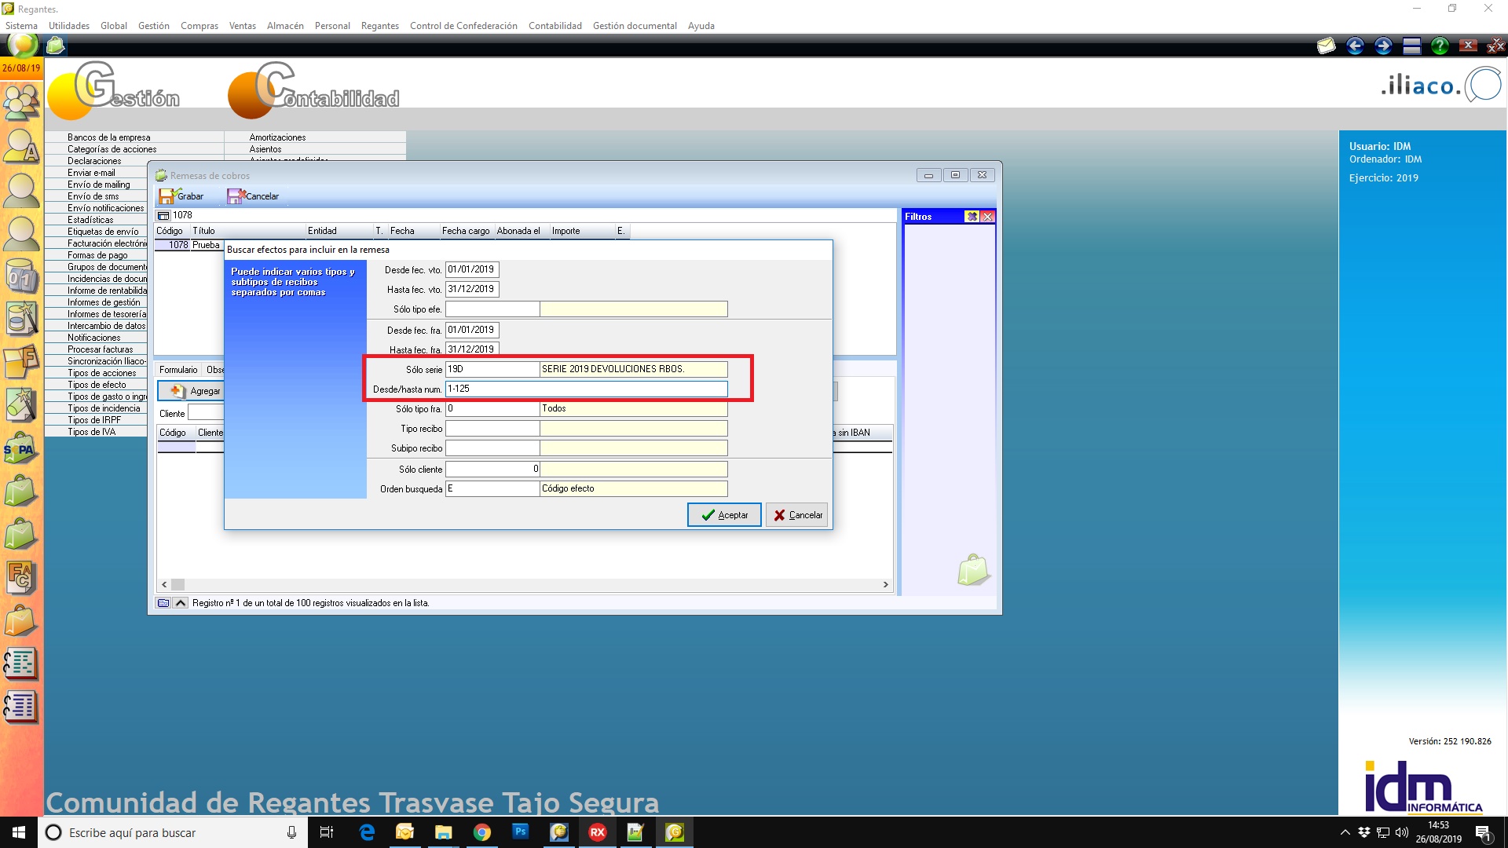
Task: Open the Regantes menu
Action: (x=380, y=26)
